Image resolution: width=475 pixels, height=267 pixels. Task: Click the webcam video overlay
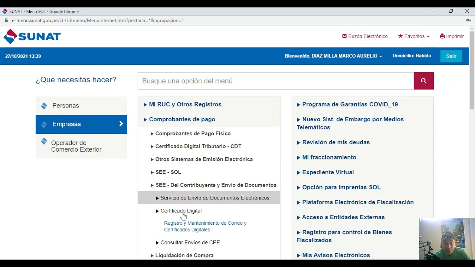pos(447,238)
